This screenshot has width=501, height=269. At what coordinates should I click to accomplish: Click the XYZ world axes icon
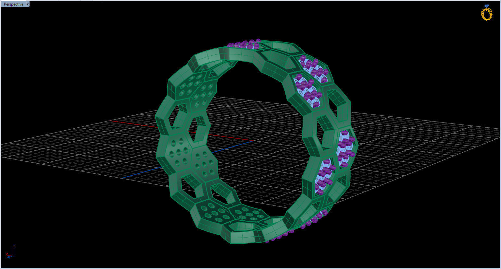pos(10,251)
